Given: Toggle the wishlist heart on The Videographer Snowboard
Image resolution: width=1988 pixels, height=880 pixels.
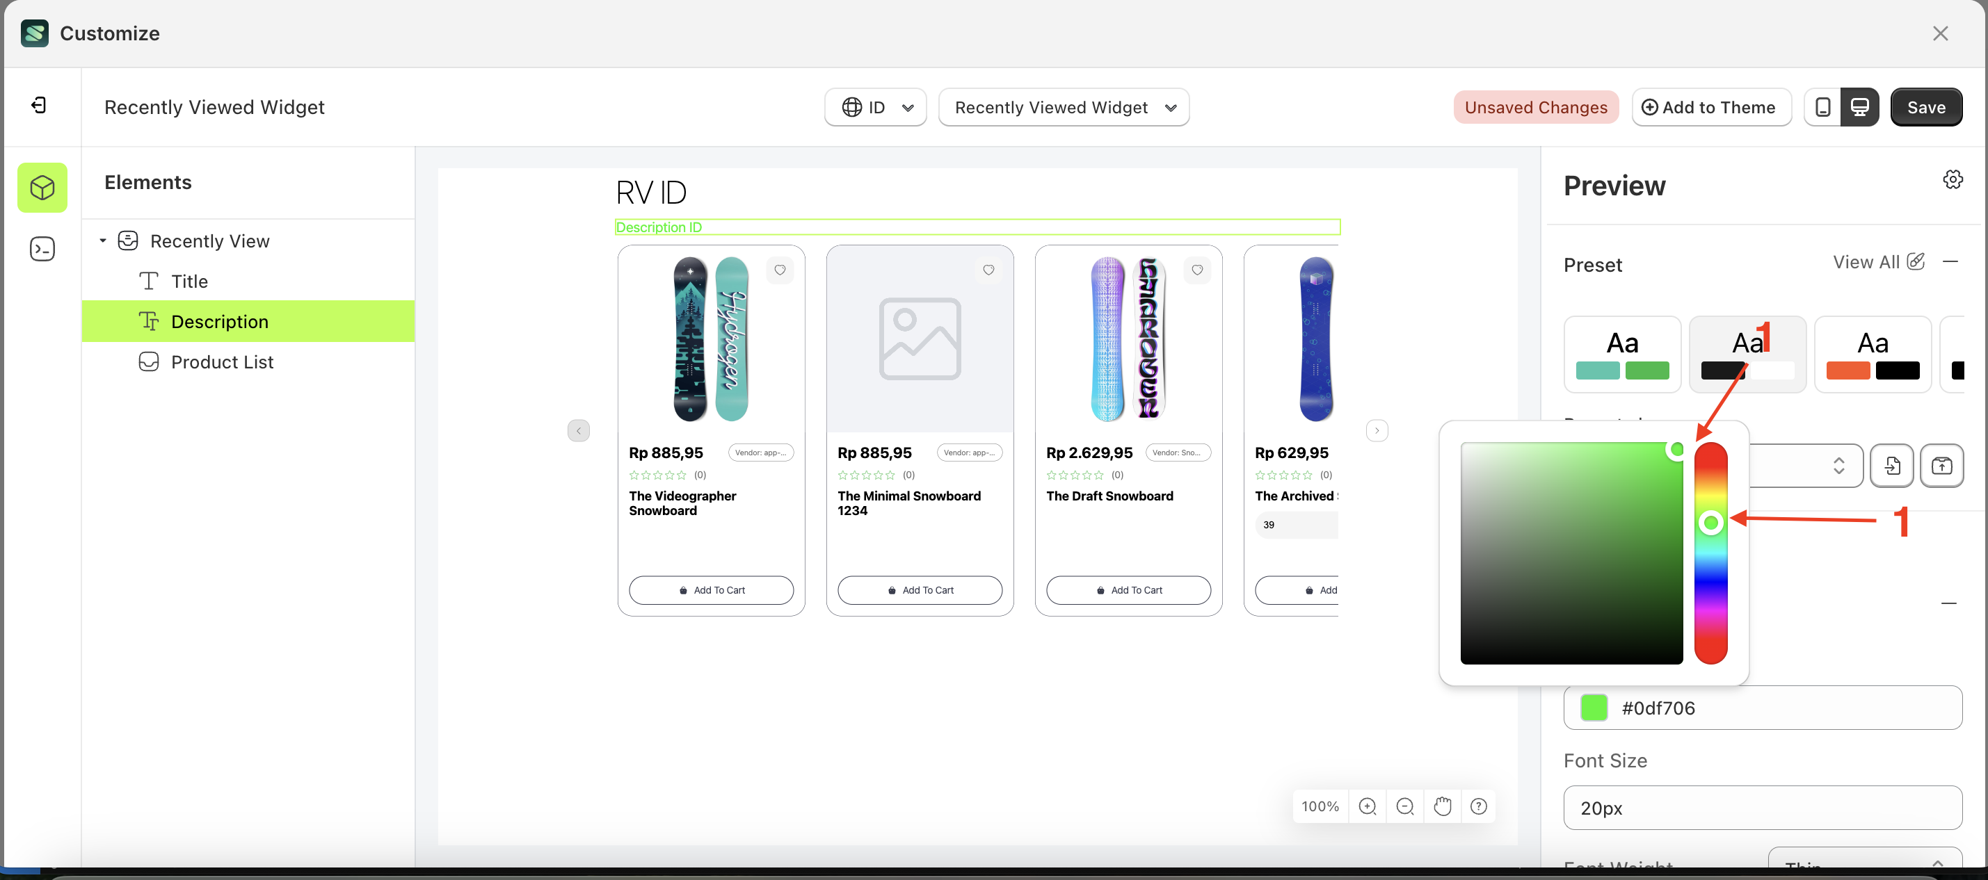Looking at the screenshot, I should point(780,270).
